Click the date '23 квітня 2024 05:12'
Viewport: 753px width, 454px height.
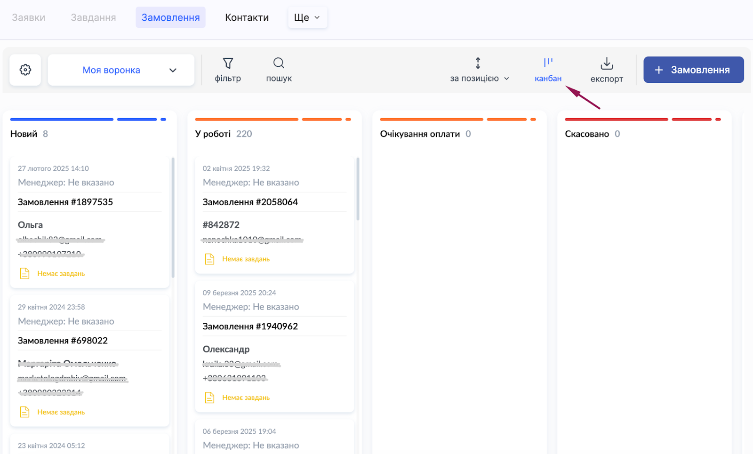[x=51, y=446]
